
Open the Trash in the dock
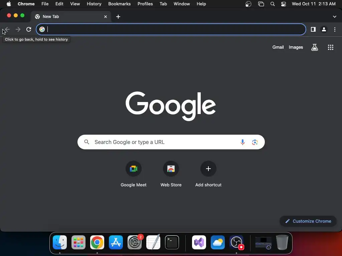pos(282,242)
